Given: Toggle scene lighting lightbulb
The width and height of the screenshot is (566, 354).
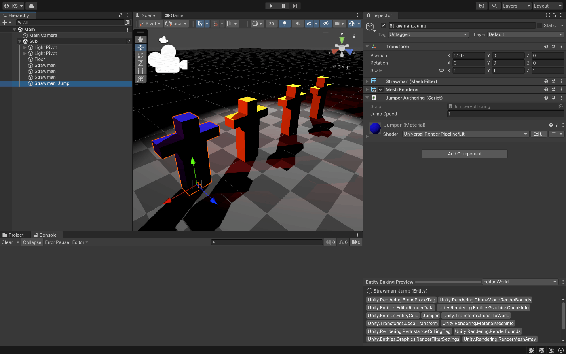Looking at the screenshot, I should [x=285, y=23].
